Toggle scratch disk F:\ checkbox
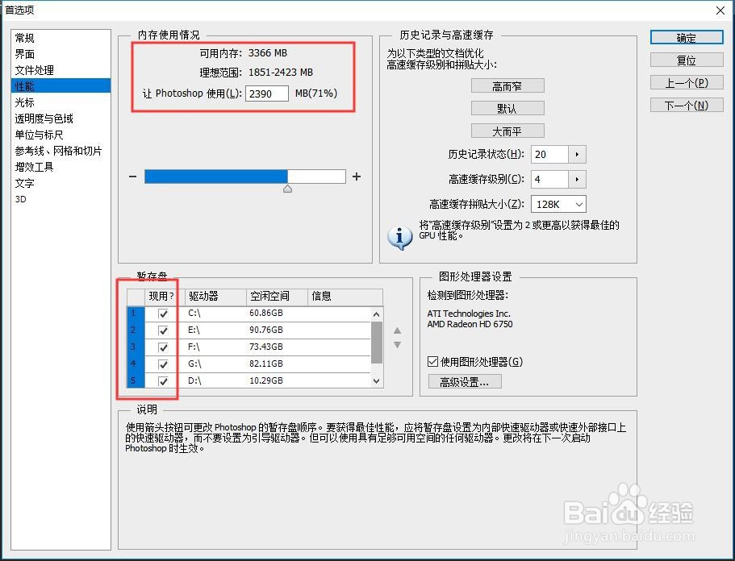 (163, 347)
